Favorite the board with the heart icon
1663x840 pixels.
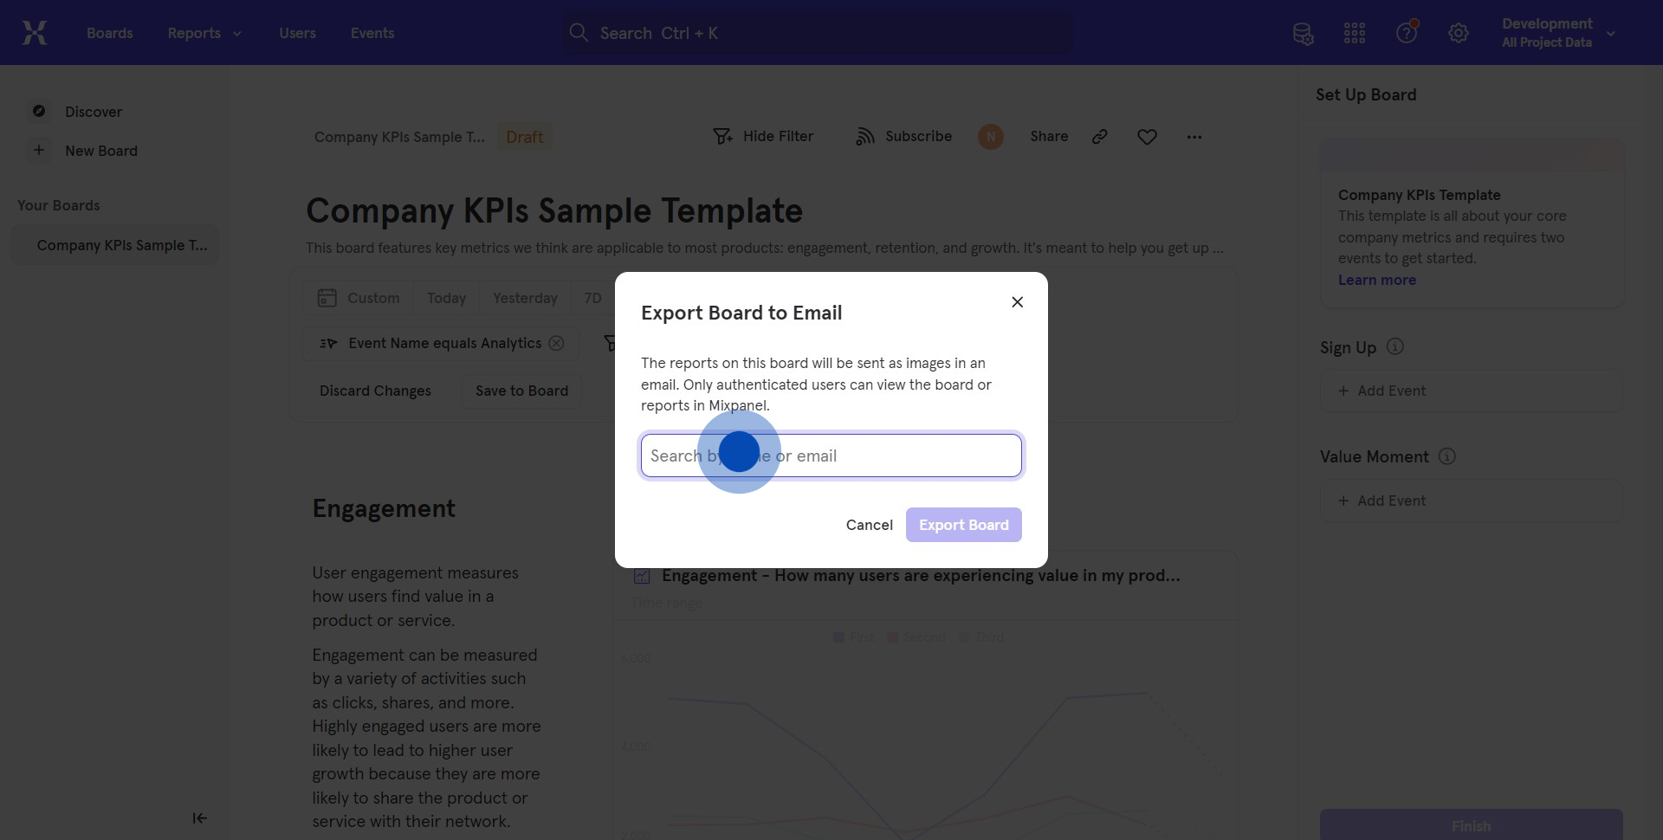point(1148,137)
